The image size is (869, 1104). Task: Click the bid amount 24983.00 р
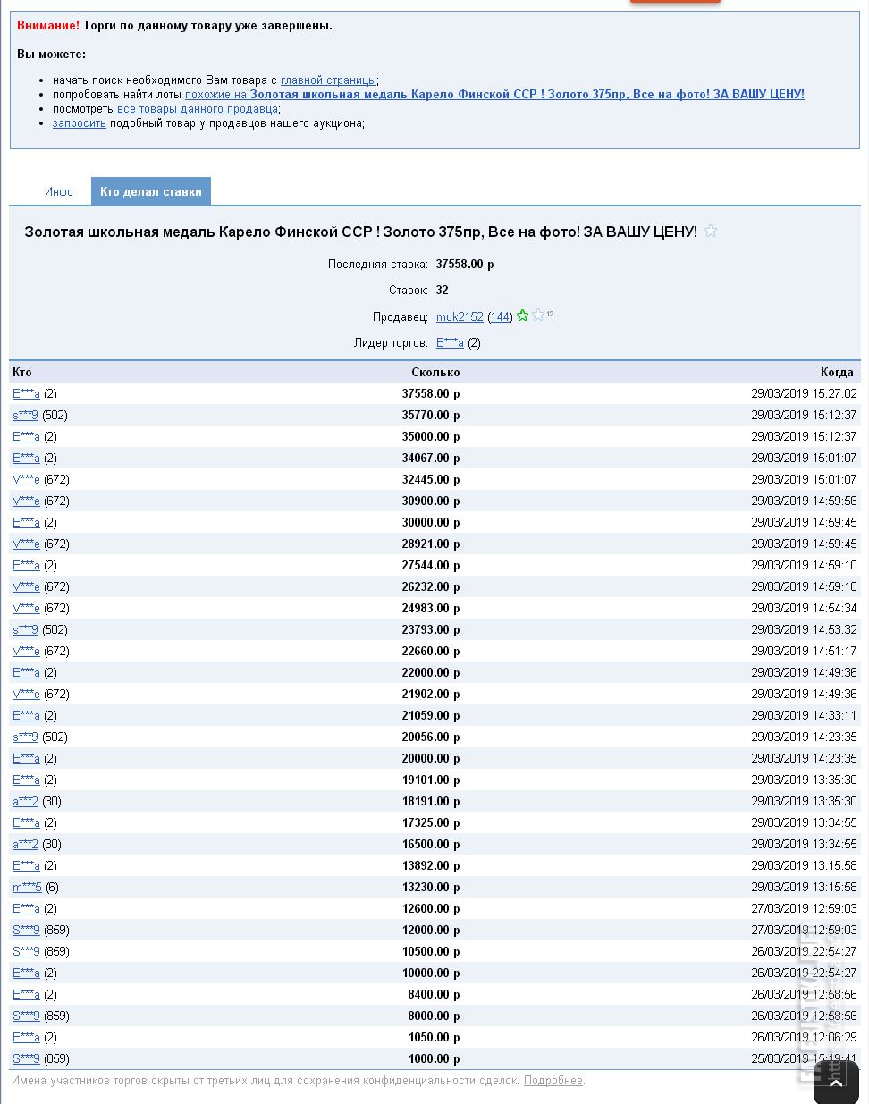pos(431,609)
